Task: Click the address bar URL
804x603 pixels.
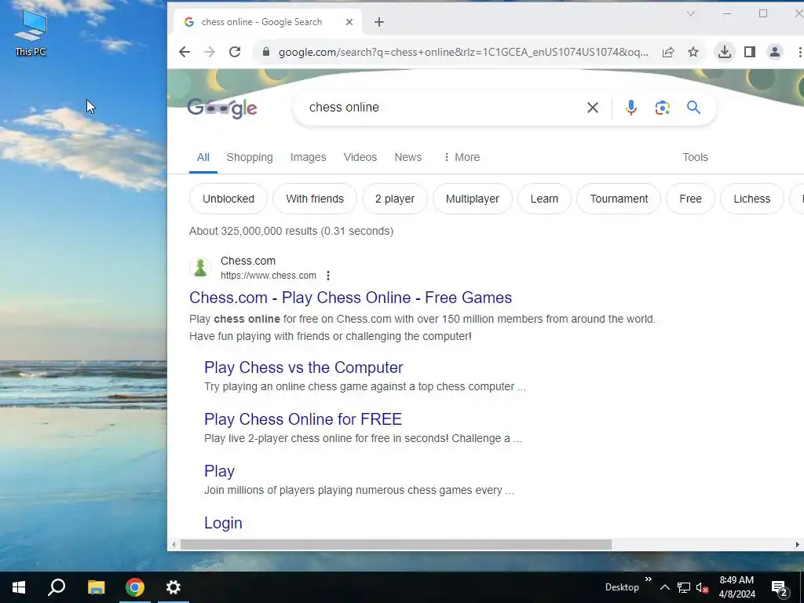Action: [x=463, y=52]
